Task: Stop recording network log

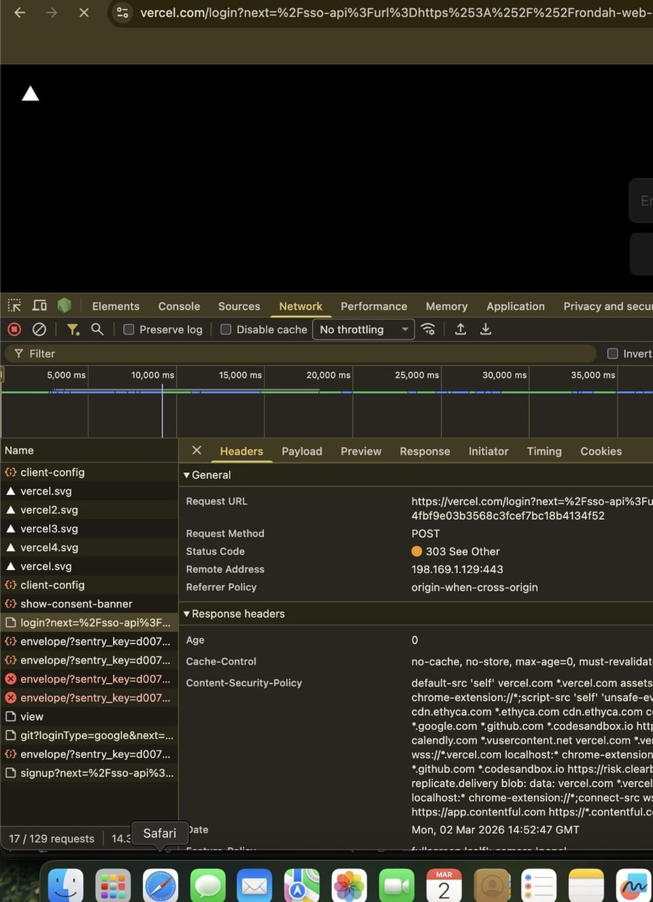Action: click(14, 329)
